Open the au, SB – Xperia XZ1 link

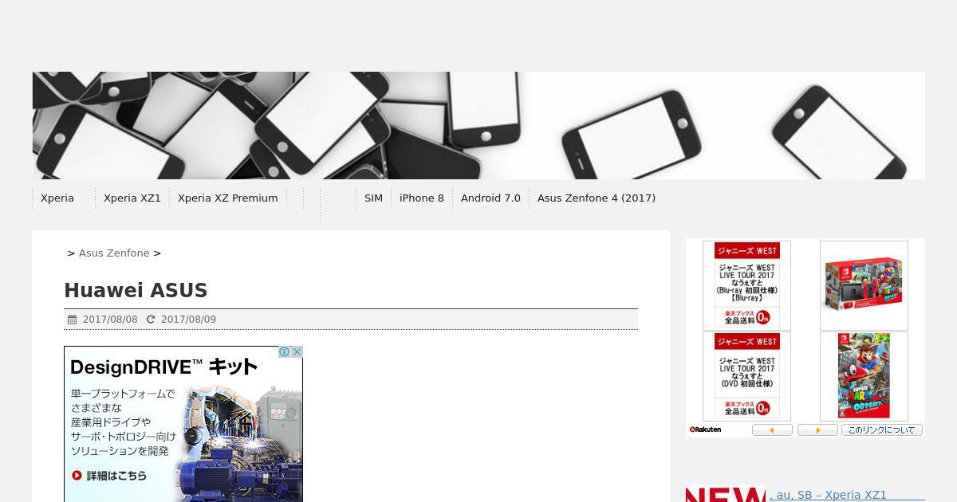coord(829,495)
